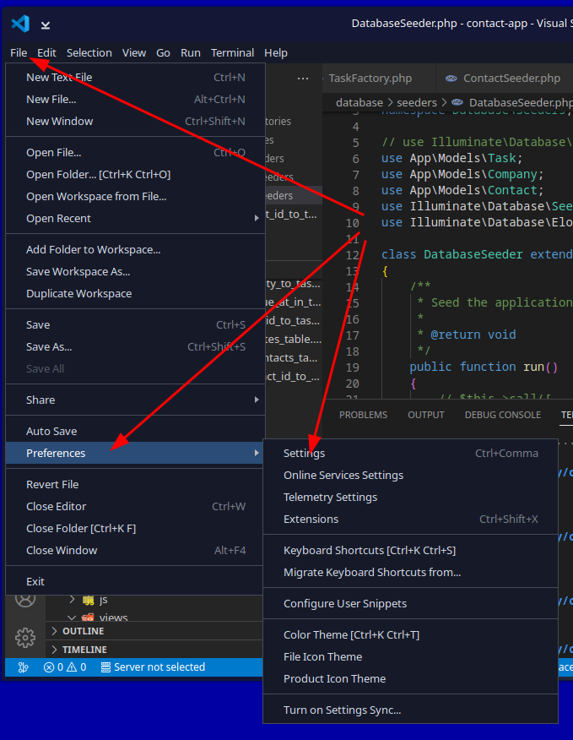Open the Terminal menu
Image resolution: width=573 pixels, height=740 pixels.
point(233,53)
